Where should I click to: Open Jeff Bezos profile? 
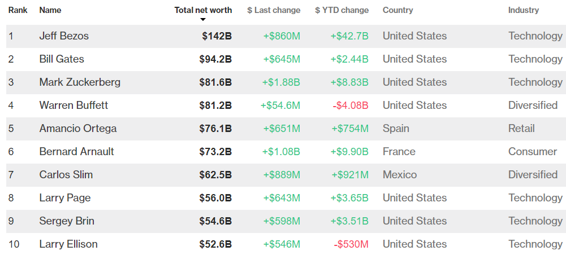point(64,36)
